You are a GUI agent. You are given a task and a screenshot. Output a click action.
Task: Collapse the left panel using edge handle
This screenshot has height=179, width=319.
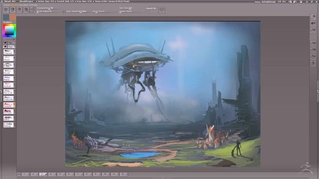tap(1, 91)
